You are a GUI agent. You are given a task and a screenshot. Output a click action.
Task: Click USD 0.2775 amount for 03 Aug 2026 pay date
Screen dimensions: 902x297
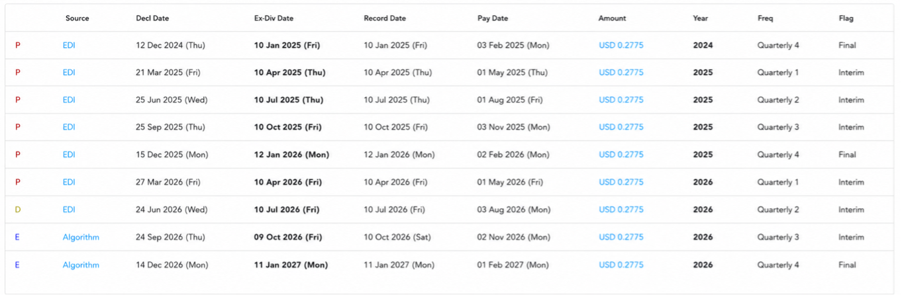[x=621, y=210]
